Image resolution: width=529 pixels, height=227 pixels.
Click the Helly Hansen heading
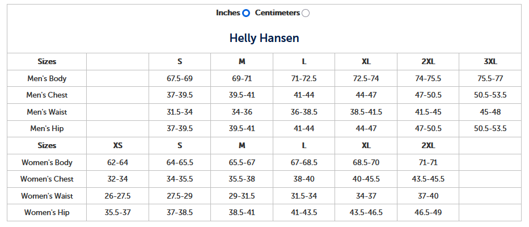pos(264,38)
